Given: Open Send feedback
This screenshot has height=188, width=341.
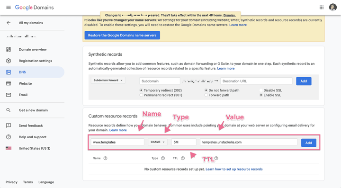Looking at the screenshot, I should [x=31, y=125].
